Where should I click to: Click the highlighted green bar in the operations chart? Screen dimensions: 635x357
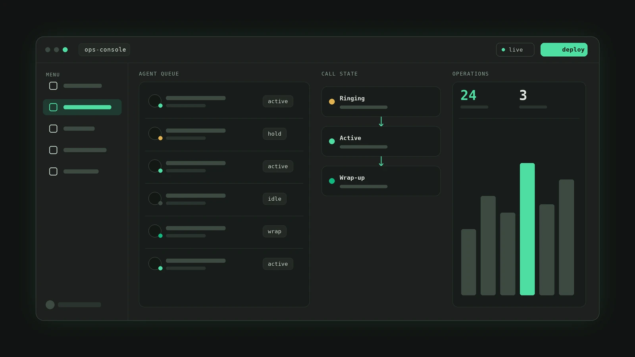(x=527, y=229)
